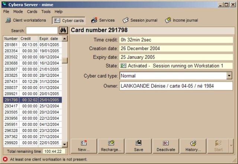This screenshot has height=164, width=238.
Task: Click the New card button
Action: [84, 146]
